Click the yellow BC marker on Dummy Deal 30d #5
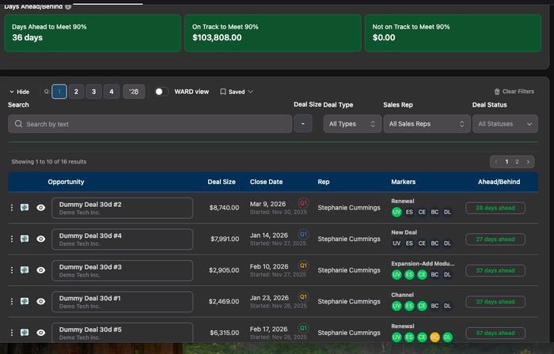The image size is (554, 354). point(434,337)
